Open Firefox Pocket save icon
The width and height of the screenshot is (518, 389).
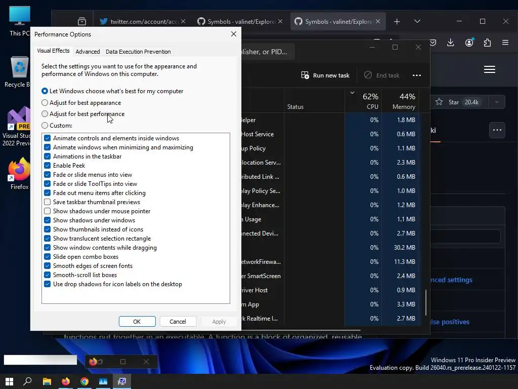pyautogui.click(x=433, y=43)
